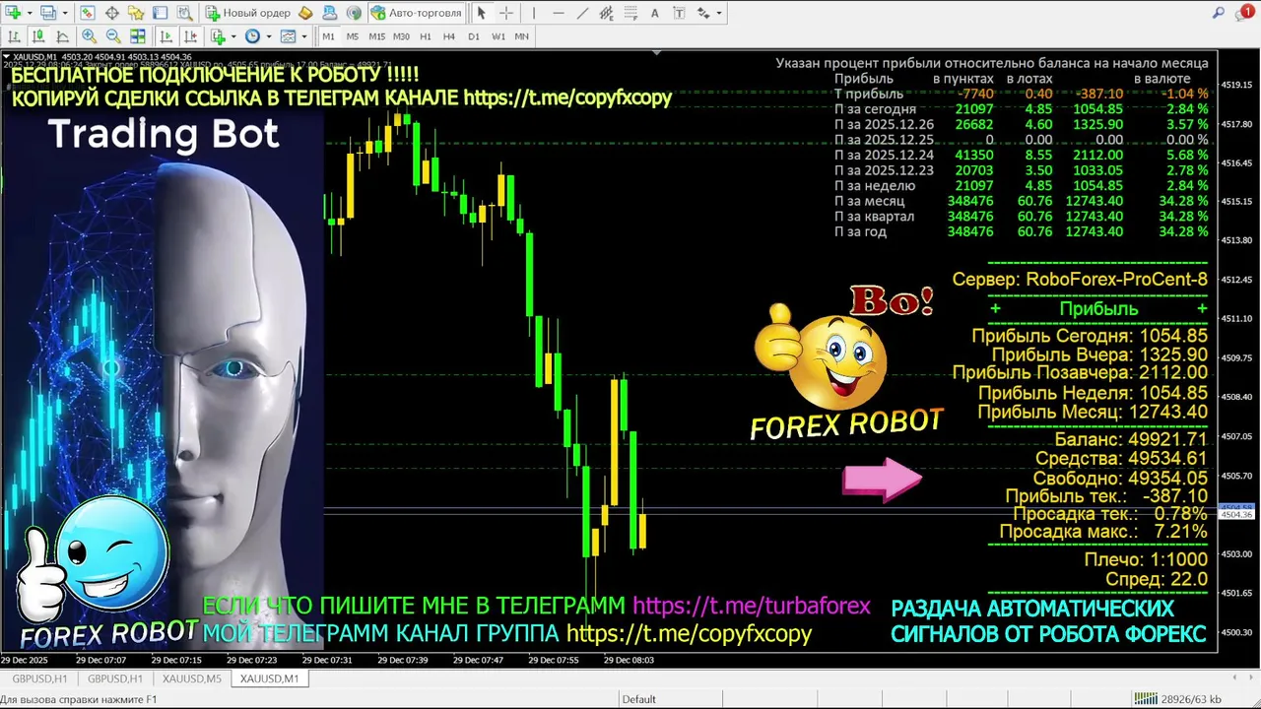Viewport: 1261px width, 709px height.
Task: Select the MN timeframe
Action: [522, 36]
